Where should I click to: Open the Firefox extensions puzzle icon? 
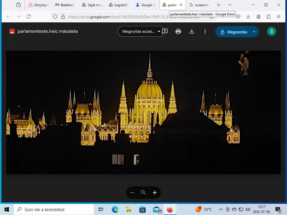269,17
